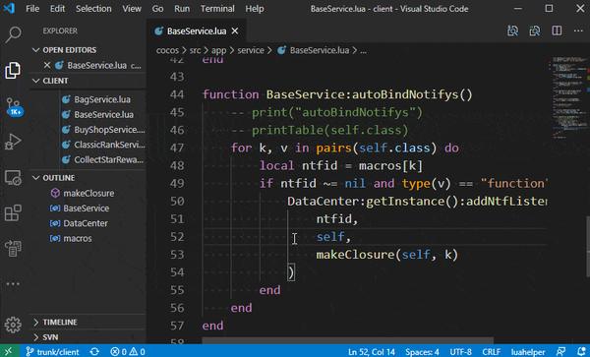The width and height of the screenshot is (590, 357).
Task: Click the feedback icon in status bar
Action: point(560,352)
